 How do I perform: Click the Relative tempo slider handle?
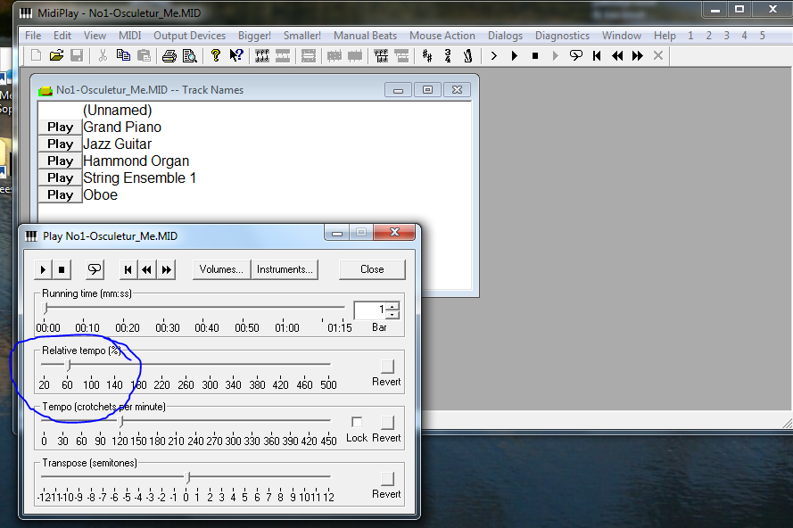pyautogui.click(x=69, y=364)
